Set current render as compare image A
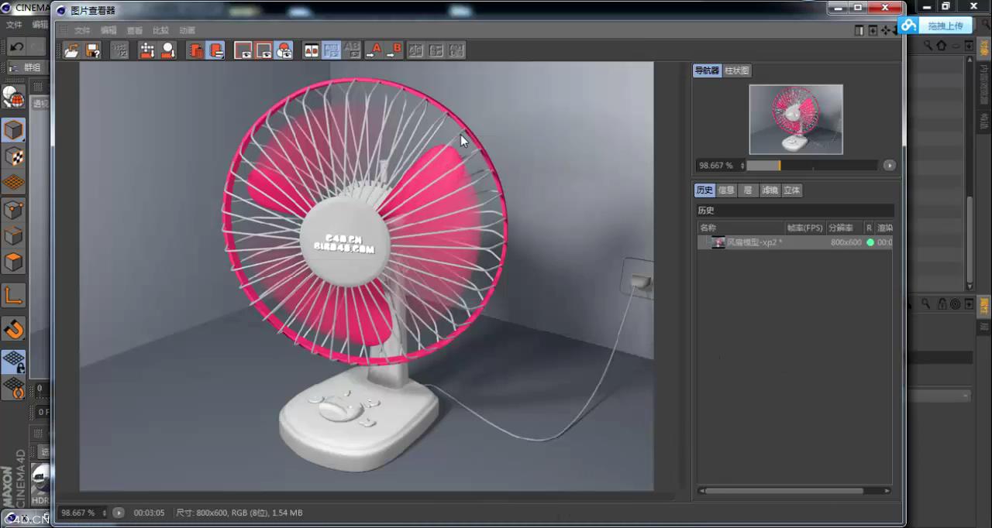Image resolution: width=992 pixels, height=528 pixels. coord(376,50)
